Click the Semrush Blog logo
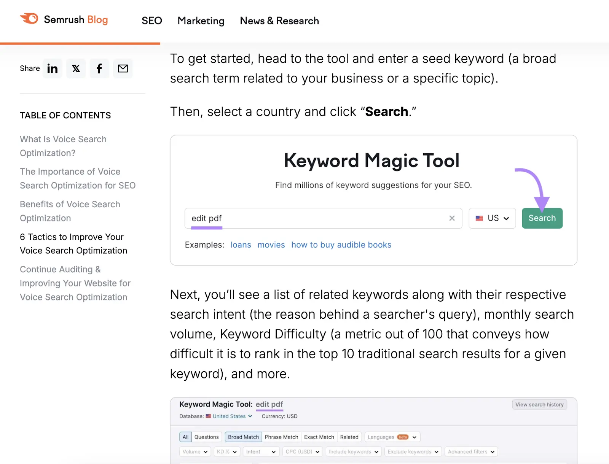 [64, 20]
